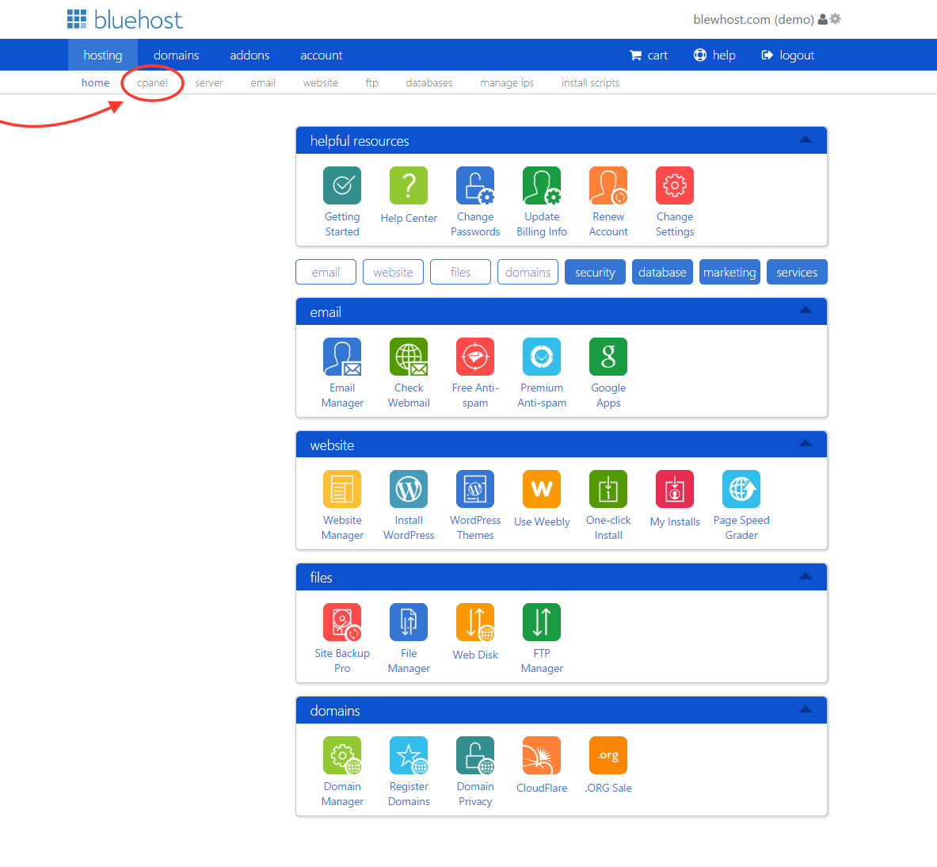Toggle the database section filter

662,272
